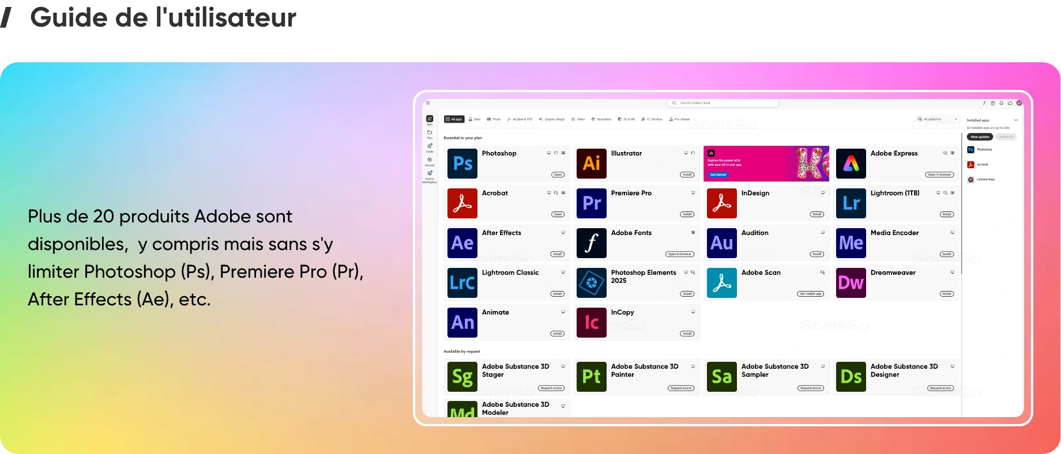
Task: Select Acrobat in Installed apps list
Action: (978, 165)
